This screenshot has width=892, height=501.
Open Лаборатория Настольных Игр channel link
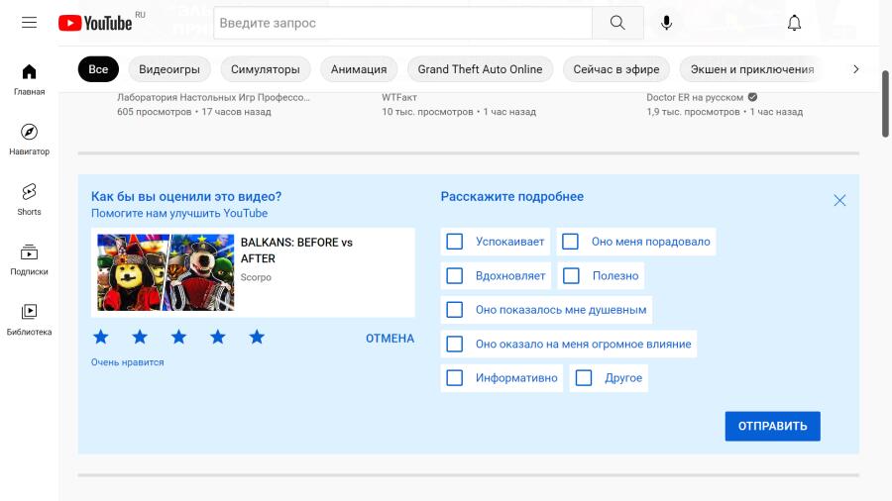click(x=213, y=97)
